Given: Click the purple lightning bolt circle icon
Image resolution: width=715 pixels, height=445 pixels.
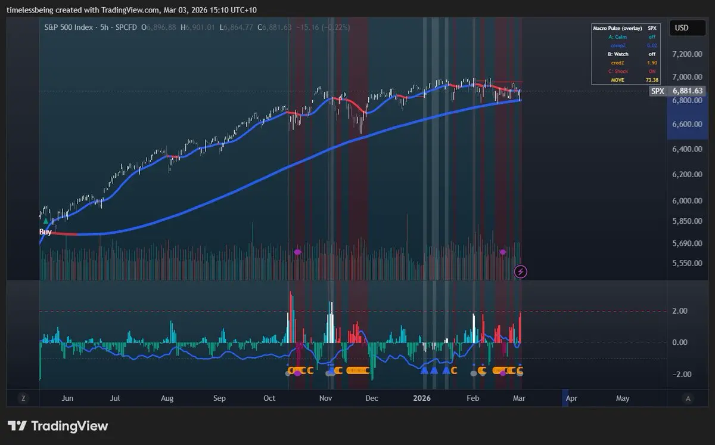Looking at the screenshot, I should tap(521, 272).
